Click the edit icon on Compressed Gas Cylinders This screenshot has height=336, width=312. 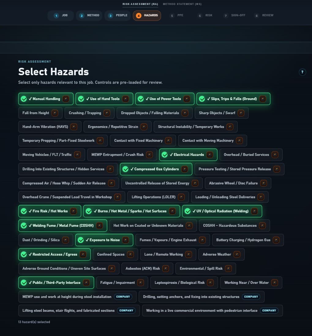tap(185, 169)
